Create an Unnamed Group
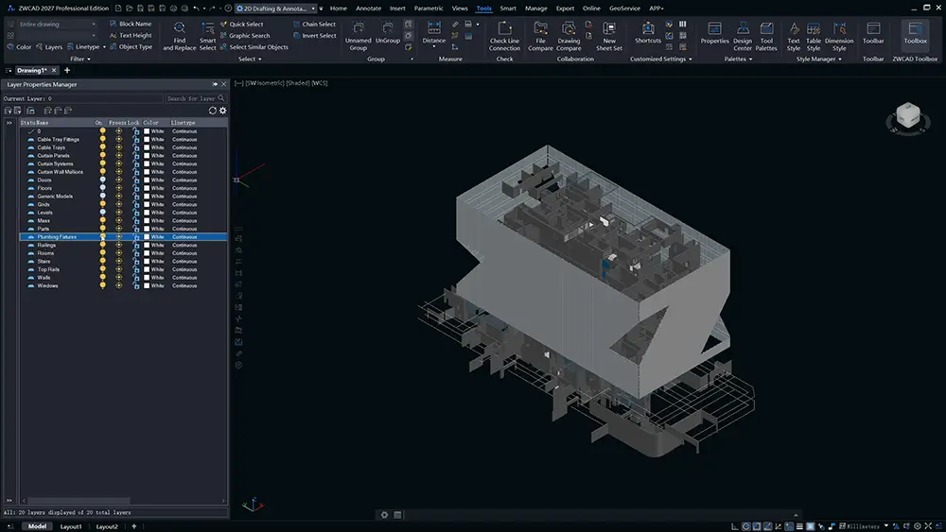946x532 pixels. click(x=358, y=36)
